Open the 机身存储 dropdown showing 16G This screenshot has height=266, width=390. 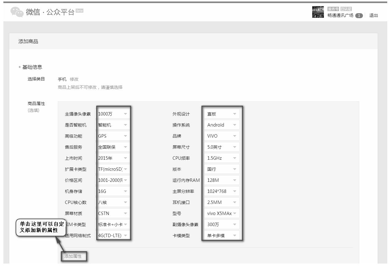(x=113, y=191)
